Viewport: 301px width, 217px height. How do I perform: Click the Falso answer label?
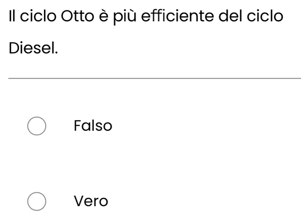tap(93, 125)
